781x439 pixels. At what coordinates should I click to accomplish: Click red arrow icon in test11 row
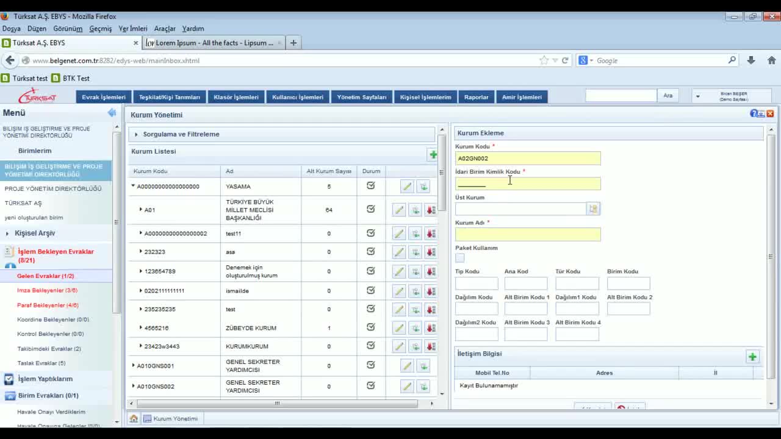pyautogui.click(x=431, y=234)
